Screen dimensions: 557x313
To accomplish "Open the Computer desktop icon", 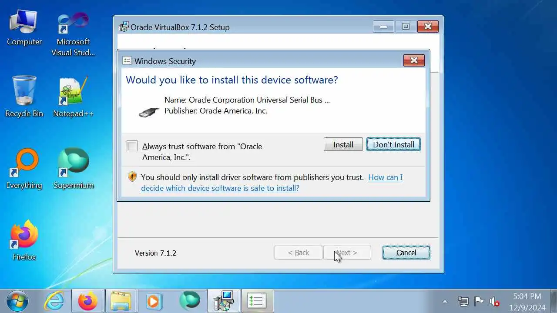I will click(x=24, y=28).
